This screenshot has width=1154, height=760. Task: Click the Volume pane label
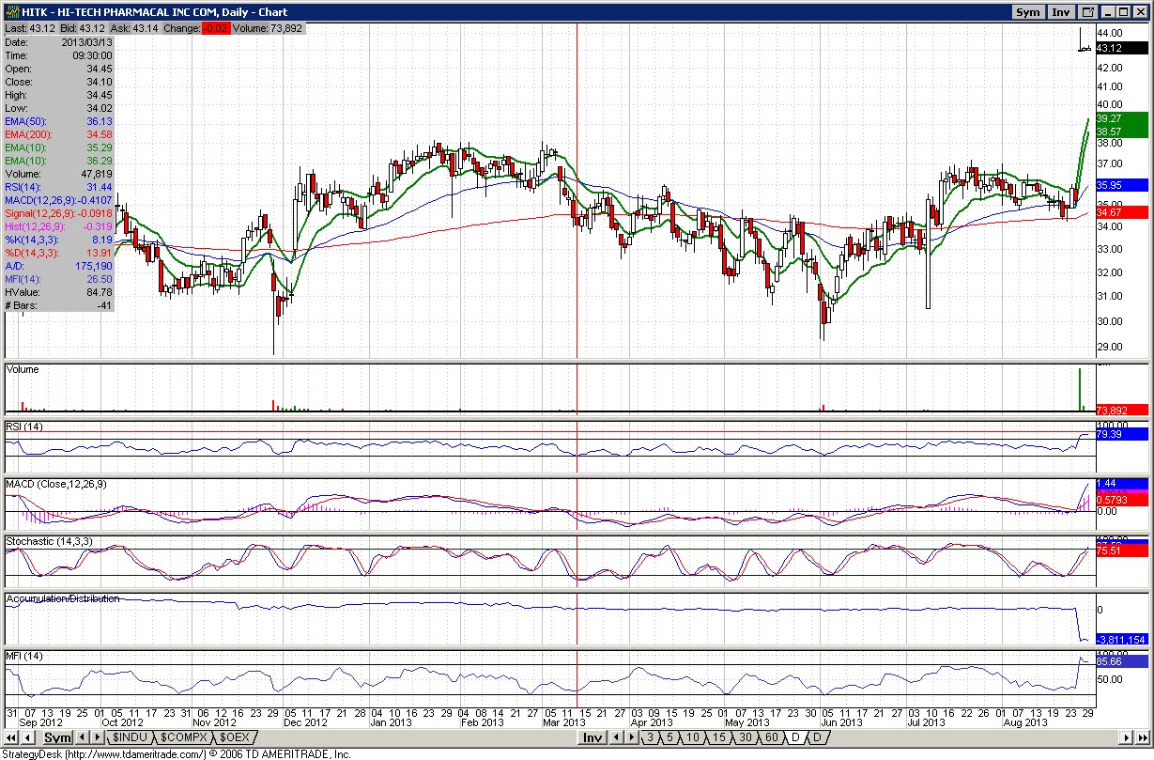[23, 369]
